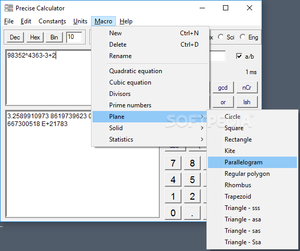Uncheck the a/b fractions checkbox
This screenshot has width=300, height=251.
pos(239,57)
